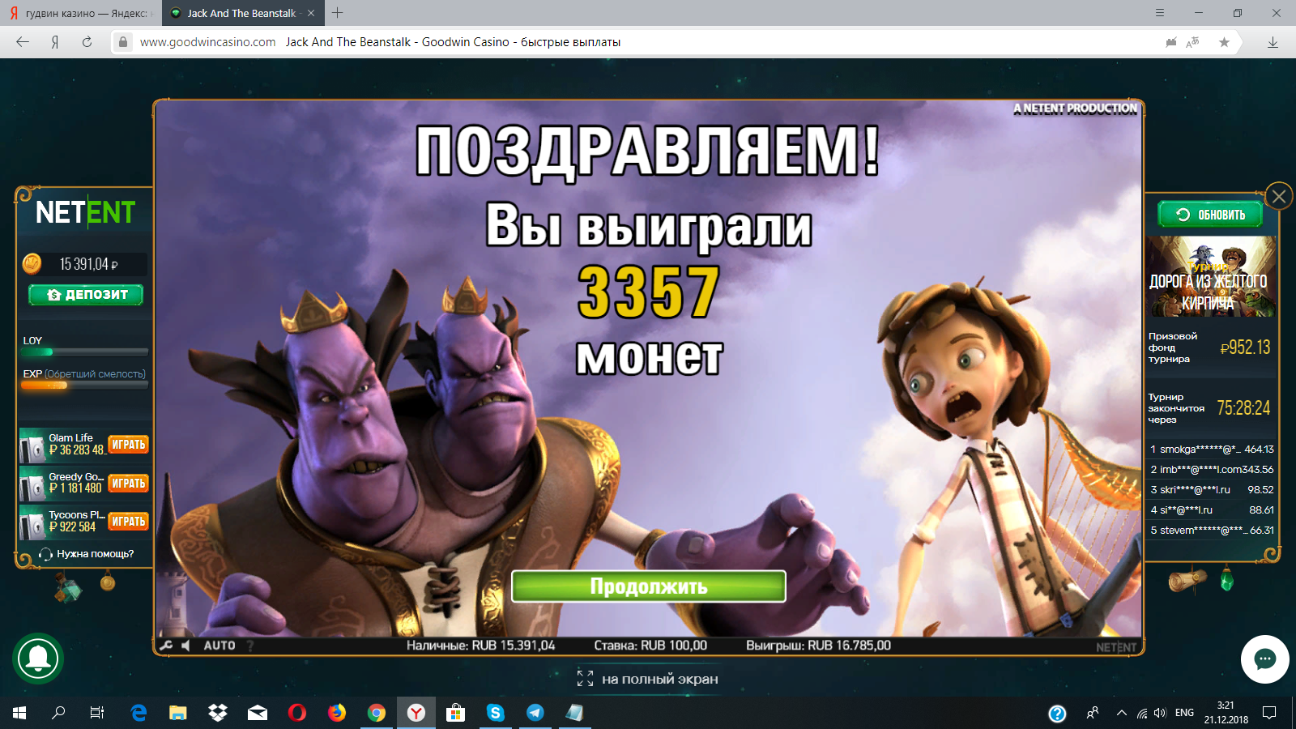Bookmark the page with the star icon
The height and width of the screenshot is (729, 1296).
[x=1224, y=42]
